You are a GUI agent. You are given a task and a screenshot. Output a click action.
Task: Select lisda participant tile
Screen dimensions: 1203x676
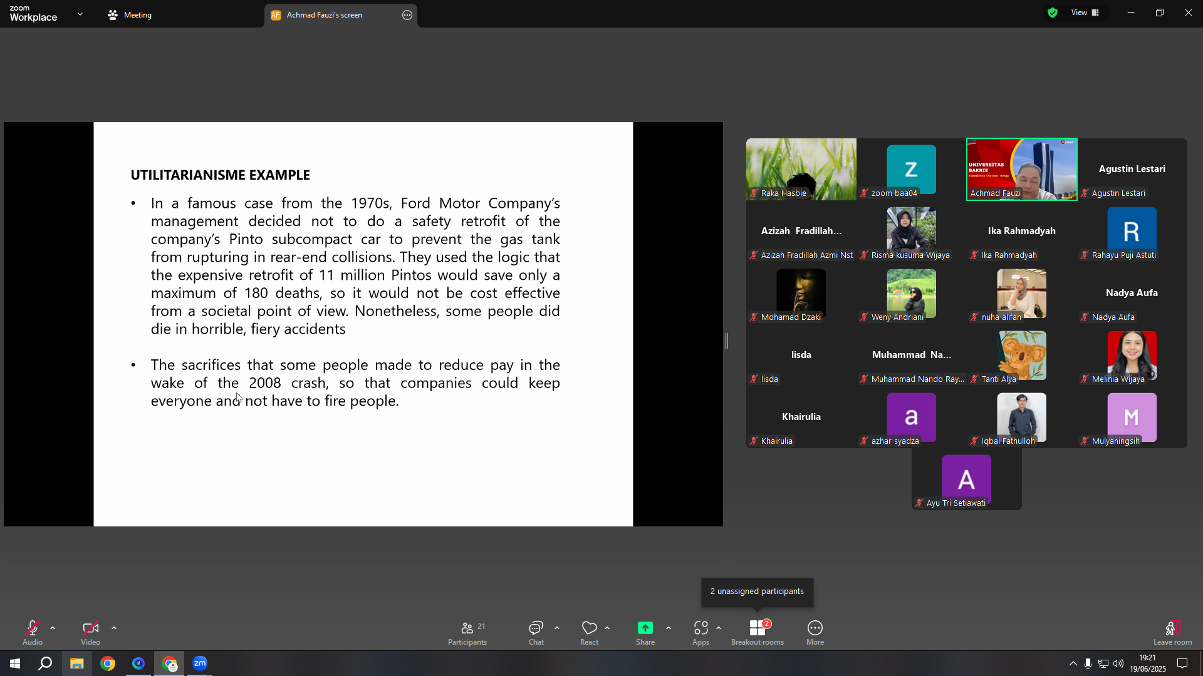[801, 355]
